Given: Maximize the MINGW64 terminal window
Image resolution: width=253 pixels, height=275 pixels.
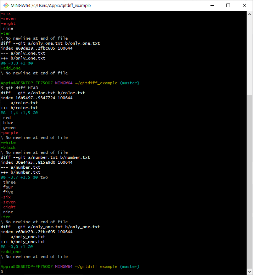Looking at the screenshot, I should (x=228, y=5).
